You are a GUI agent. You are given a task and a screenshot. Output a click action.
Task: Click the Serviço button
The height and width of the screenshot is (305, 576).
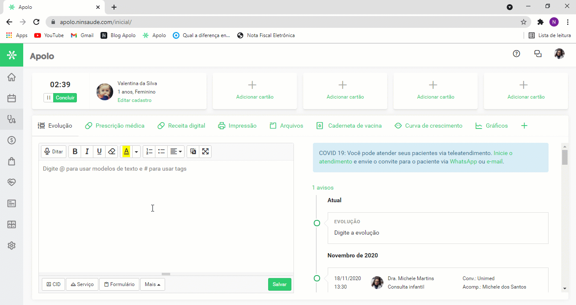(x=82, y=284)
